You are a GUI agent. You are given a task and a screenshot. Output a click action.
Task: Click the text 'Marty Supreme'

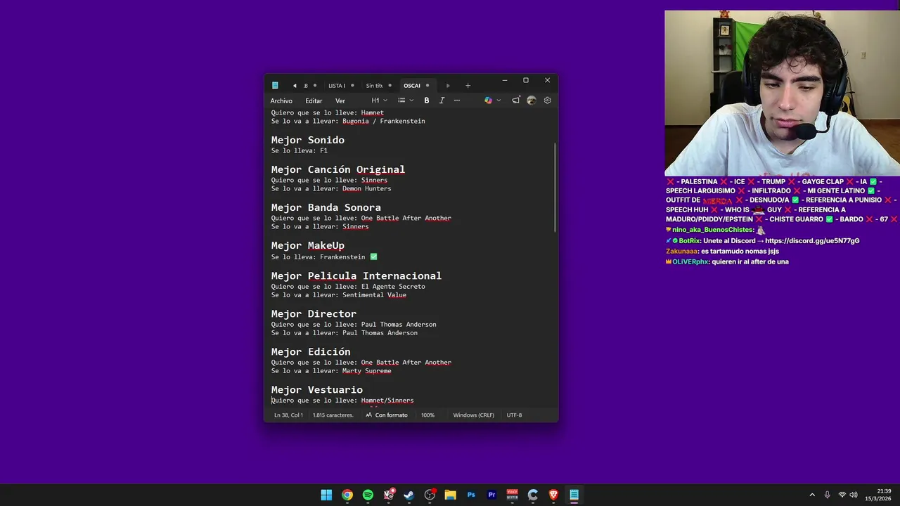[x=367, y=370]
